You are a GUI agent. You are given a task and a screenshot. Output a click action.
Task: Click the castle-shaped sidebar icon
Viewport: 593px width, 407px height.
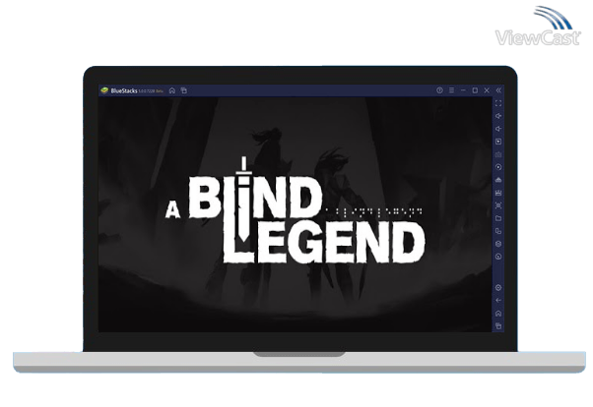coord(498,193)
